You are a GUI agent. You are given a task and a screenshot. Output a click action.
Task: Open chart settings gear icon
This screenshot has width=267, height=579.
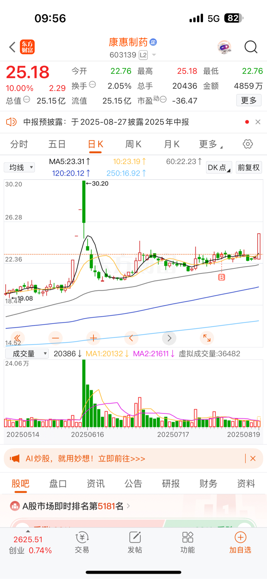click(x=248, y=144)
